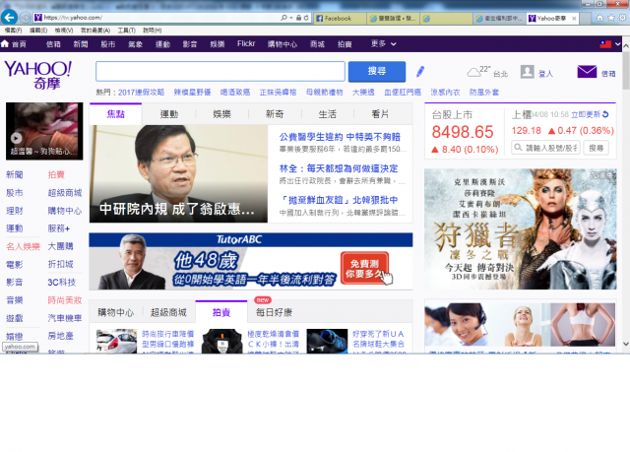The width and height of the screenshot is (630, 452).
Task: Click the address bar lock icon
Action: pos(298,18)
